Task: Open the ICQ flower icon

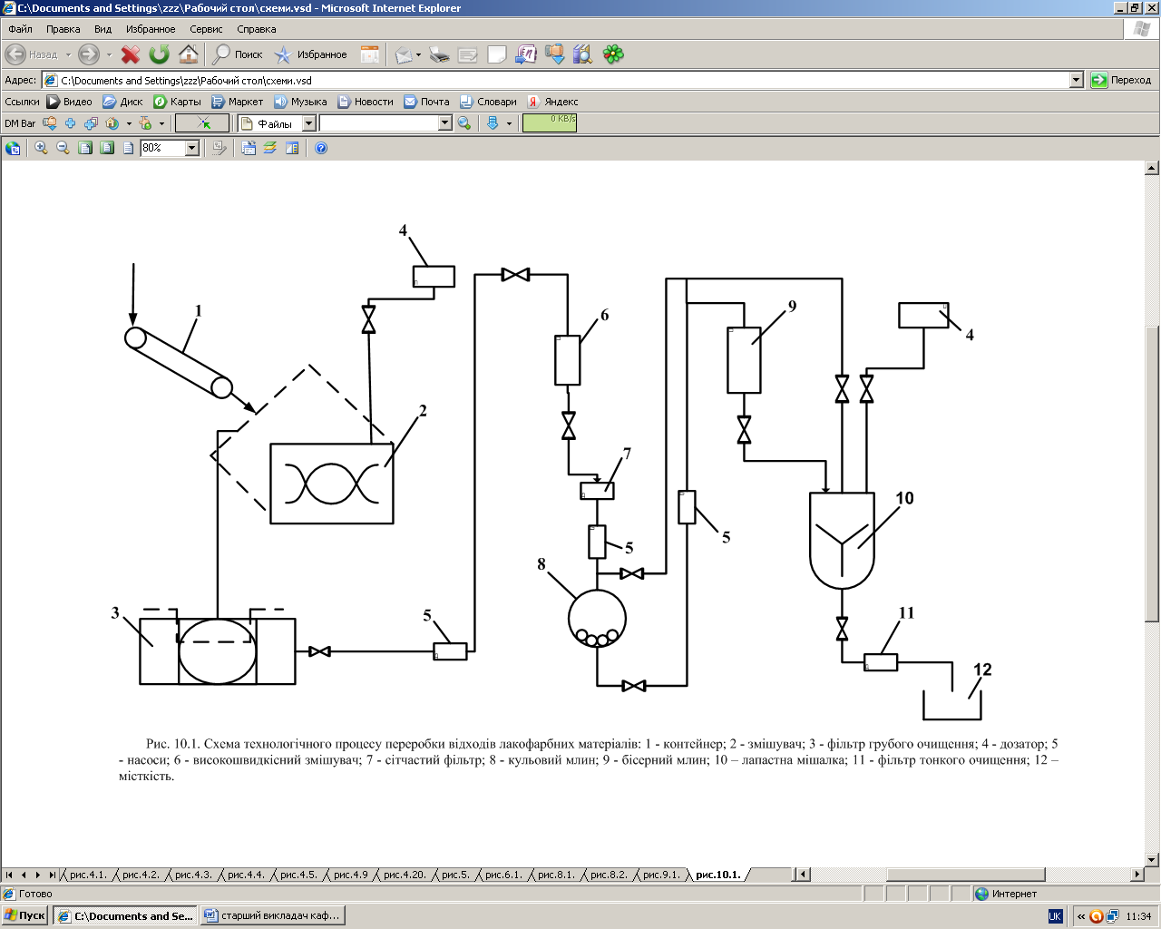Action: point(614,54)
